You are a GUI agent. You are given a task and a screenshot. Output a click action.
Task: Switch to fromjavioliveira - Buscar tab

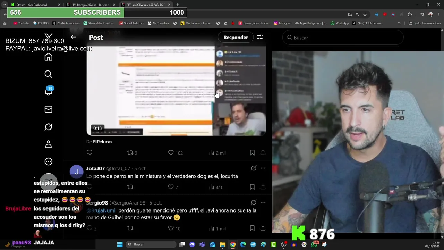[x=90, y=5]
